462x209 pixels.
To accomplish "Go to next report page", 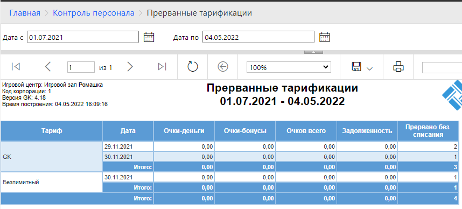I will tap(130, 67).
